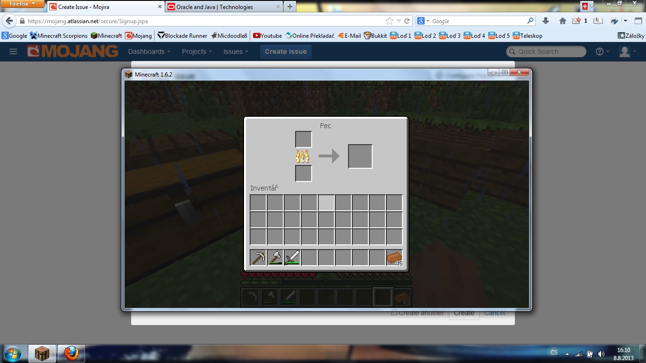Click the search magnifier icon in Google box

(x=530, y=21)
